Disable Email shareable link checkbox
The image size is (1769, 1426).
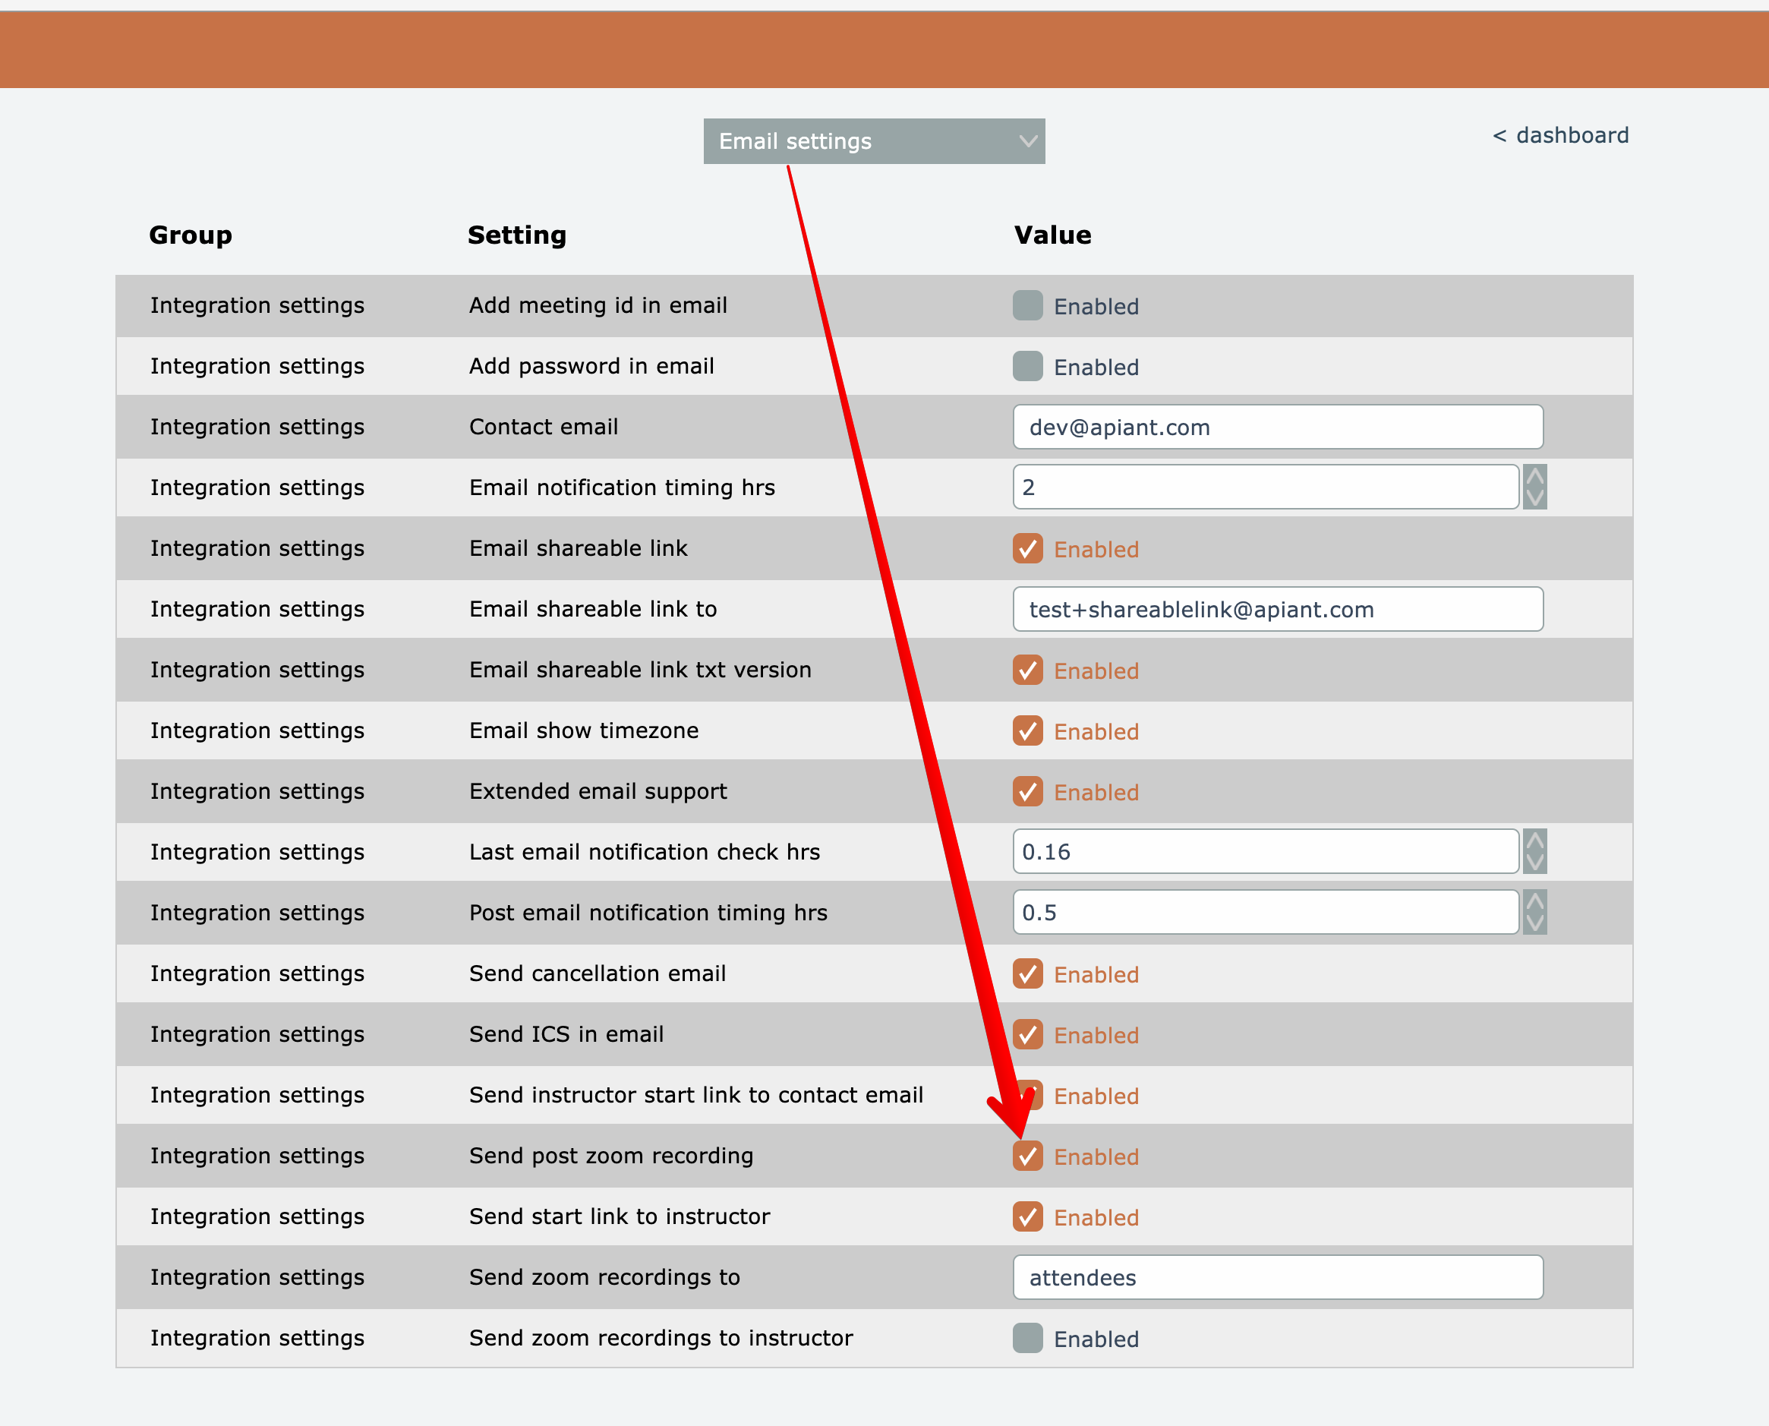pyautogui.click(x=1027, y=549)
